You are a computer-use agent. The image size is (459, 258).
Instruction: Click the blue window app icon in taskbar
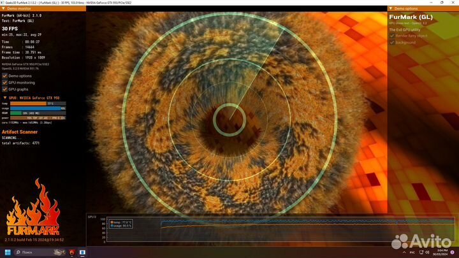pos(82,252)
